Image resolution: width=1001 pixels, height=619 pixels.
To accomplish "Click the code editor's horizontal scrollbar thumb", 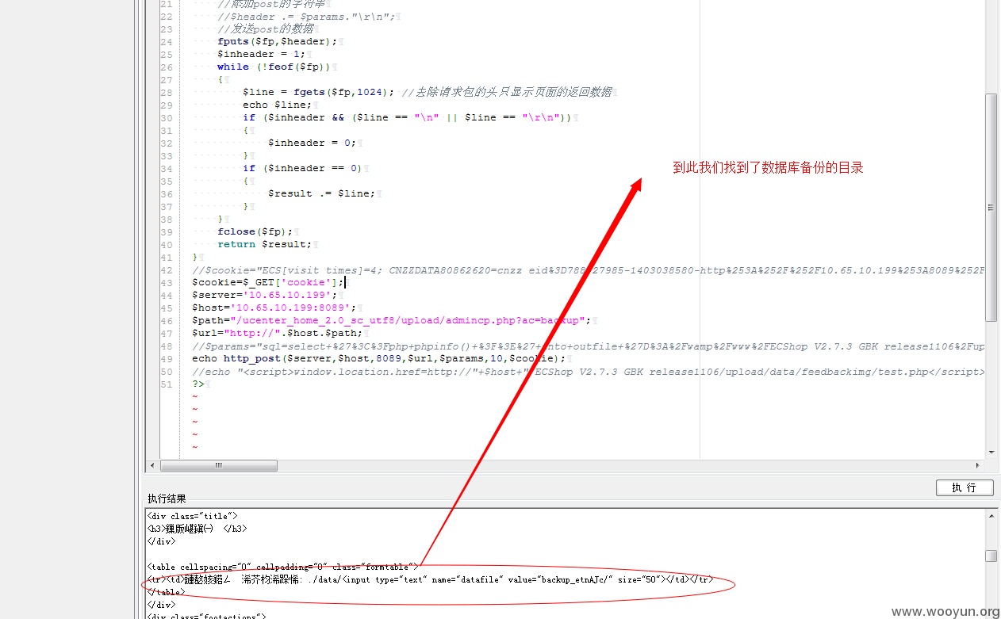I will tap(219, 465).
